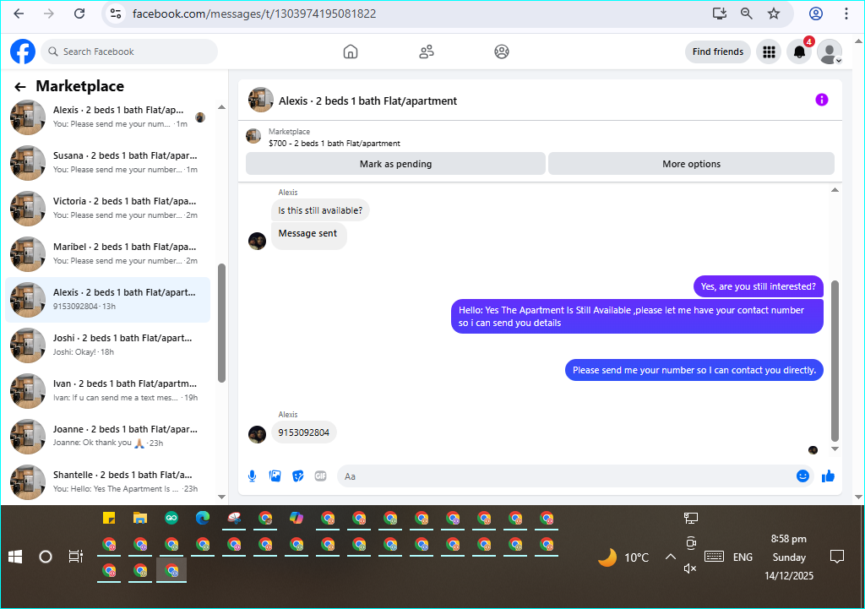Click the Facebook logo

coord(23,52)
